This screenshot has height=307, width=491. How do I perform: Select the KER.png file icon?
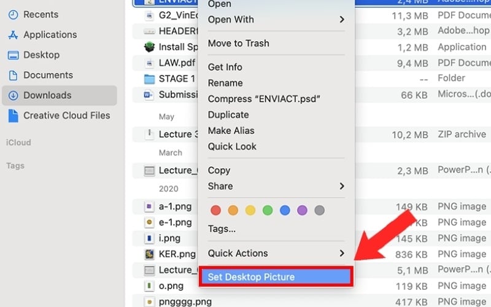[149, 254]
